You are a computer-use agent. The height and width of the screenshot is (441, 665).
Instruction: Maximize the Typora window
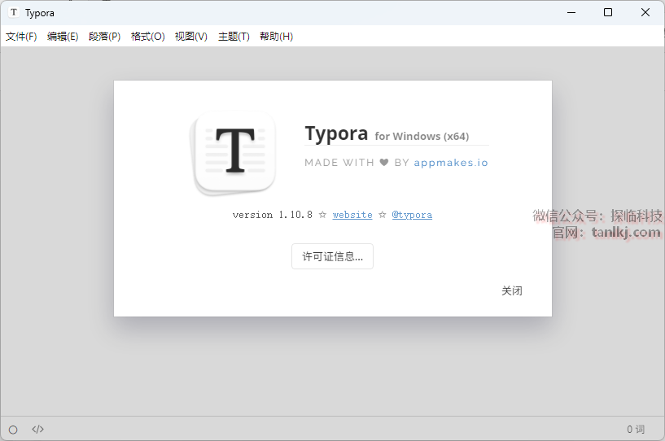coord(608,13)
